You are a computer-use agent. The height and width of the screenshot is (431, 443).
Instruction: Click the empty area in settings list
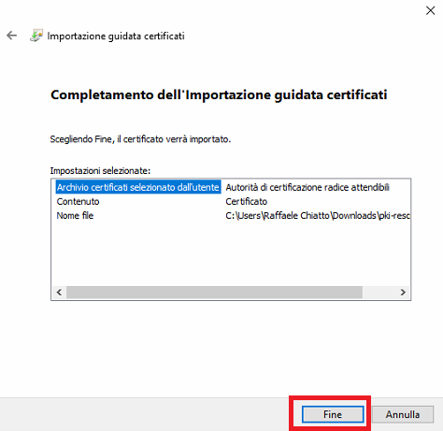(231, 254)
